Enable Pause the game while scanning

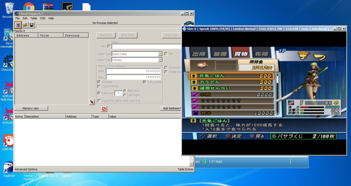(x=99, y=101)
